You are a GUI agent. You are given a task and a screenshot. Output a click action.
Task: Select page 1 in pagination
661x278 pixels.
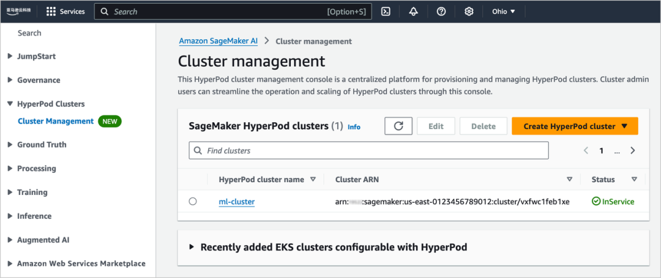[602, 150]
